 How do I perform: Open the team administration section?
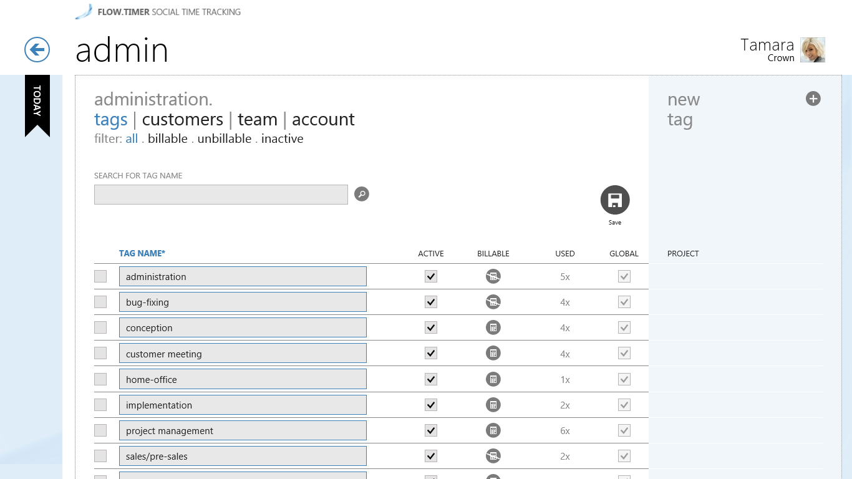pyautogui.click(x=258, y=119)
